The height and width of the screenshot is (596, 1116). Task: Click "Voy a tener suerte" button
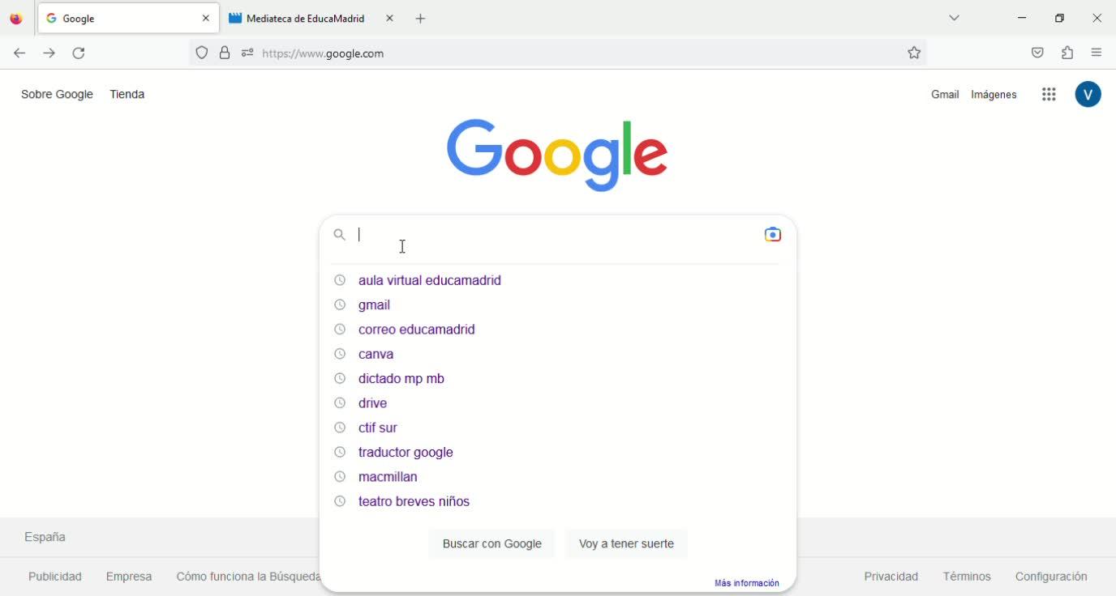626,544
